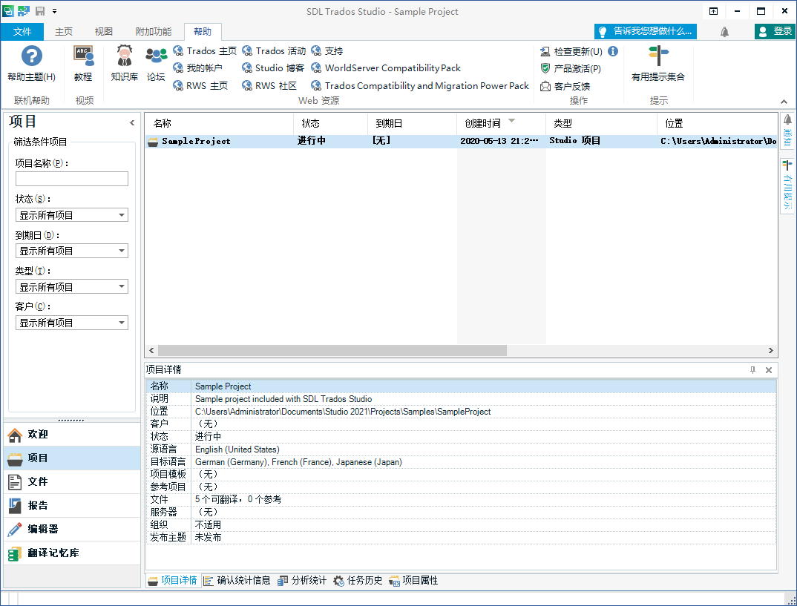797x606 pixels.
Task: Click the 登录 sign-in button
Action: [775, 31]
